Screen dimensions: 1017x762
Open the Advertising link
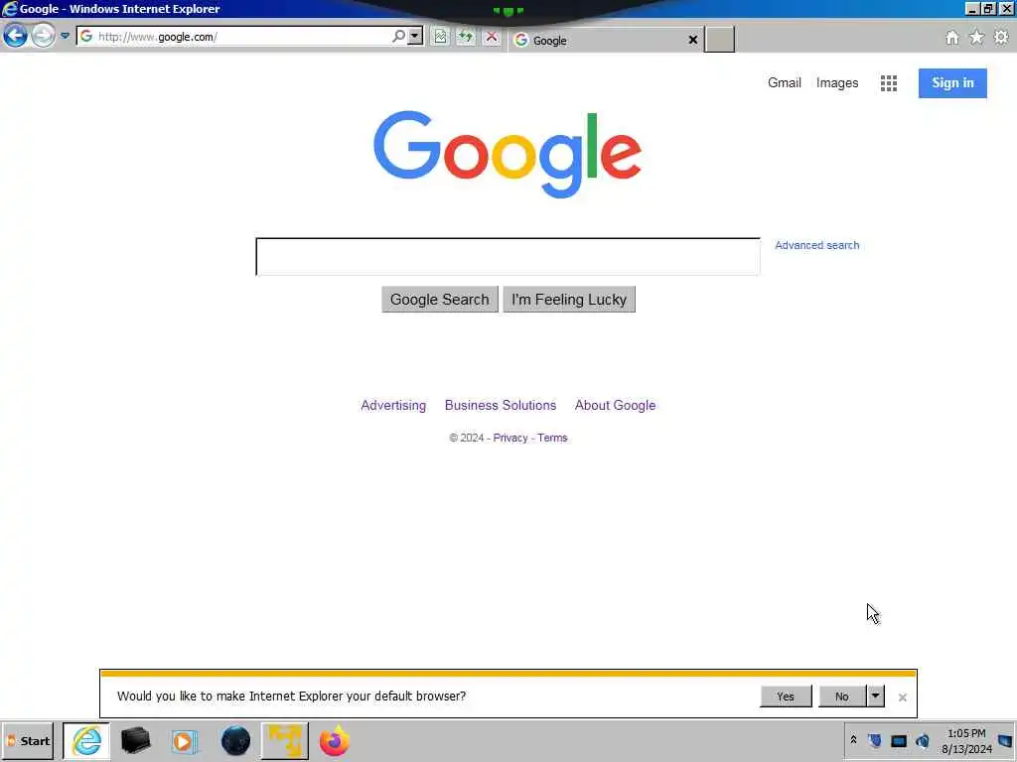point(393,405)
